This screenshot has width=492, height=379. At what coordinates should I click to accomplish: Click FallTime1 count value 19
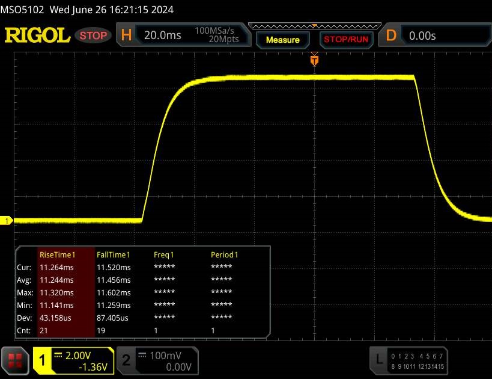(101, 331)
